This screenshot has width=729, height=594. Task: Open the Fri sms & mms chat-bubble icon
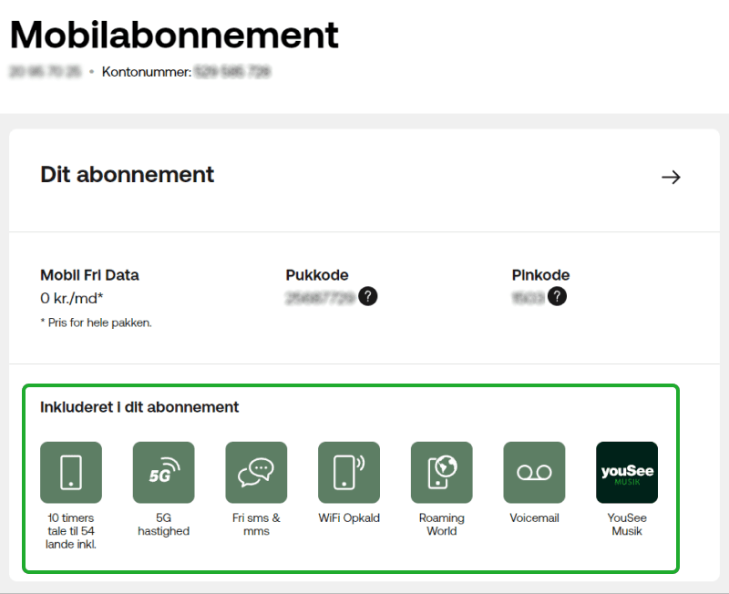coord(256,472)
